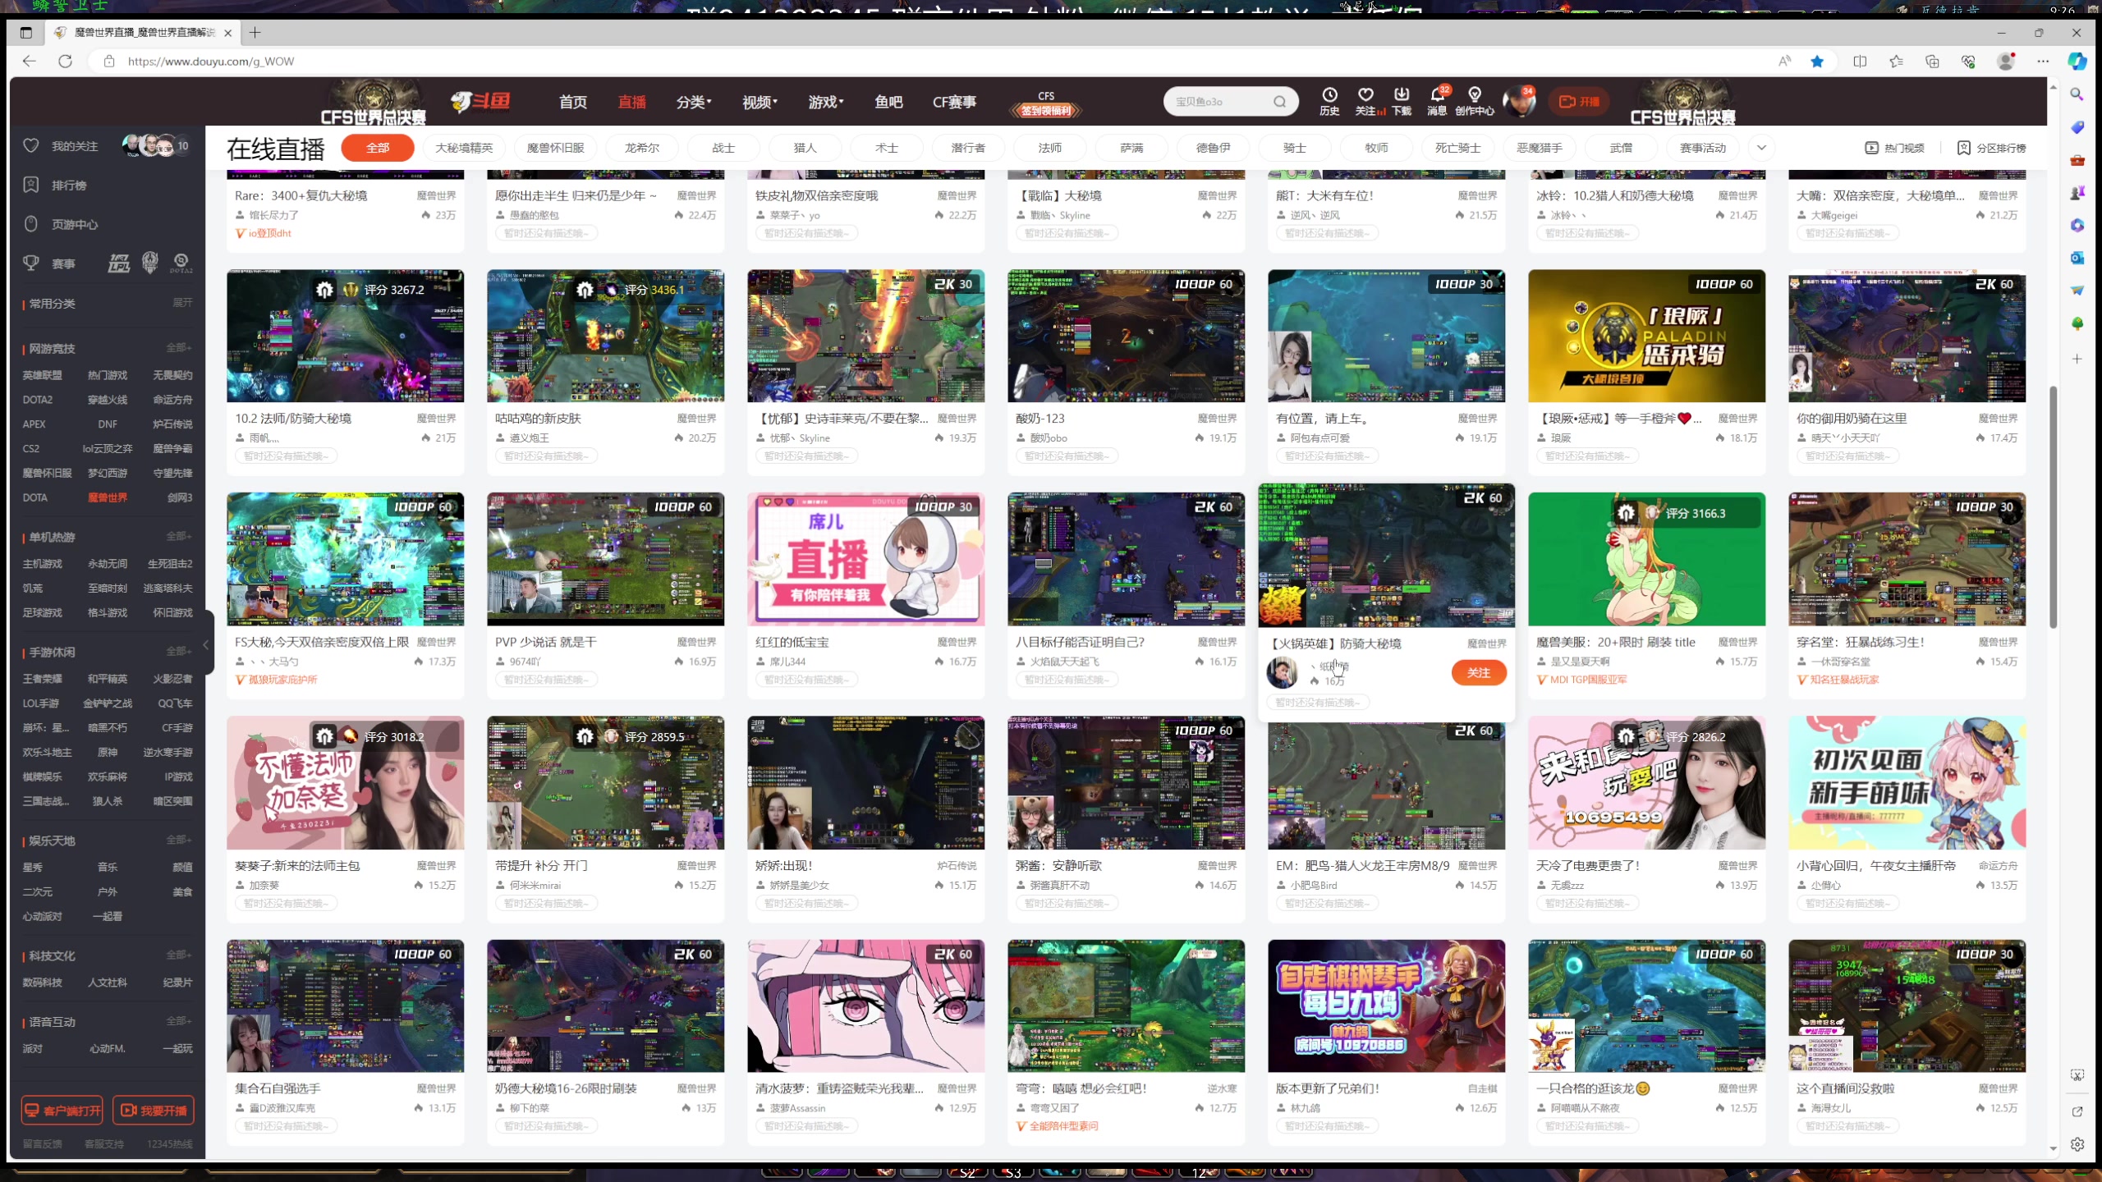Open the Edge Collections icon
This screenshot has width=2102, height=1182.
[x=1932, y=61]
